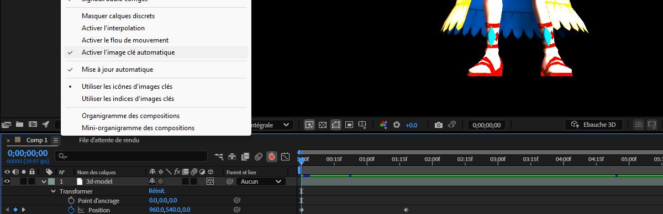Screen dimensions: 663x214
Task: Toggle Mise à jour automatique option
Action: 156,69
